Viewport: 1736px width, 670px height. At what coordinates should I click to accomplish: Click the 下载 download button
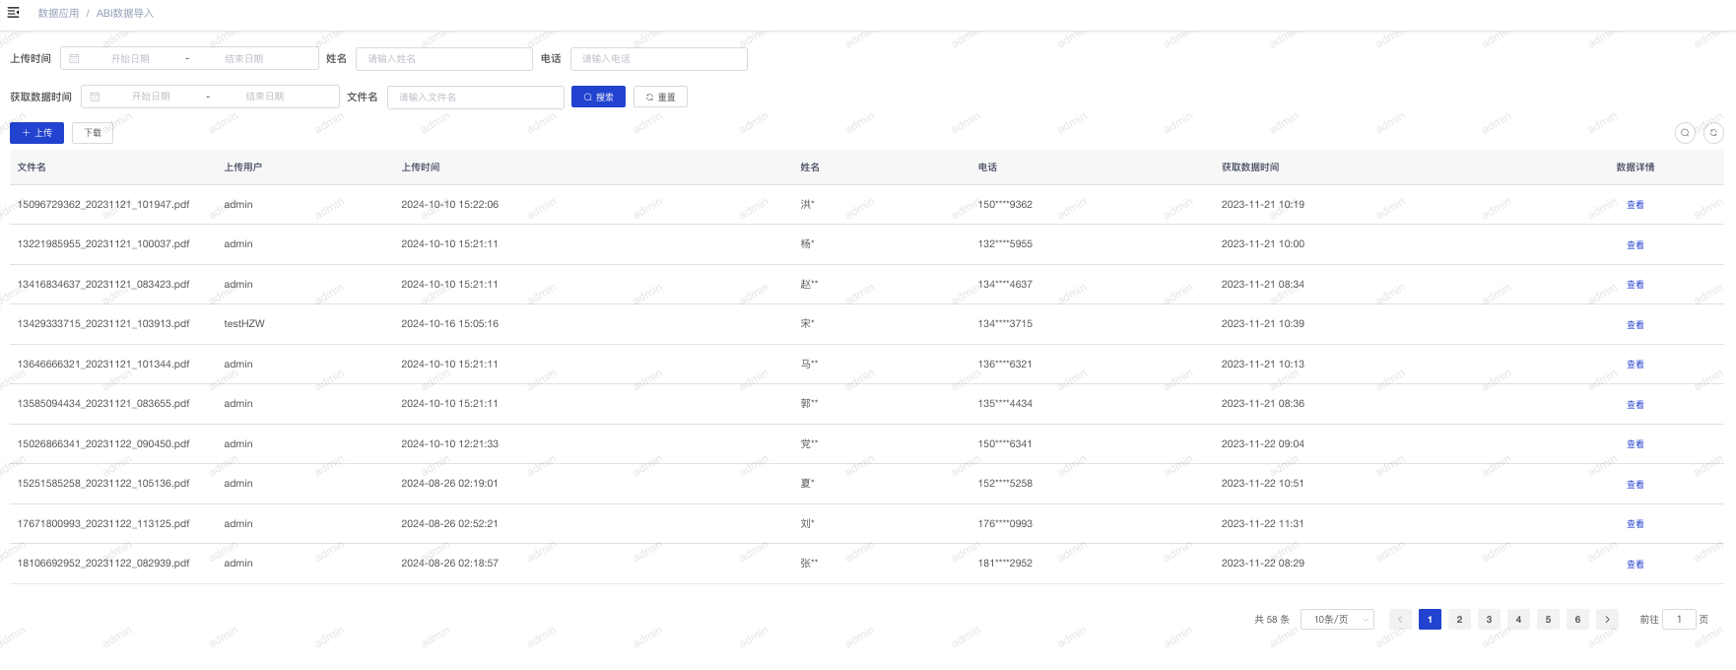tap(93, 133)
